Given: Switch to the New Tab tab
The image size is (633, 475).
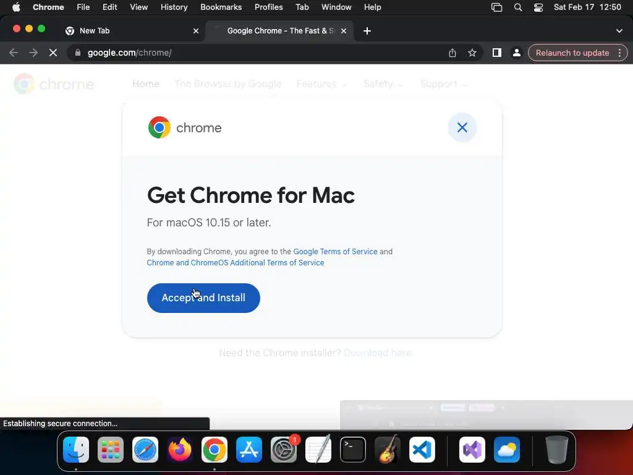Looking at the screenshot, I should coord(132,31).
